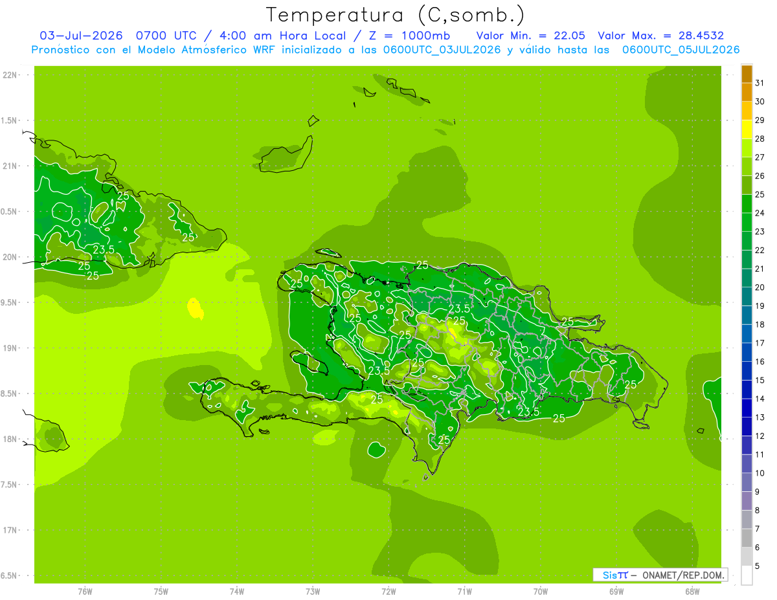777x600 pixels.
Task: Select the yellow legend swatch between 27 and 28
Action: pyautogui.click(x=747, y=148)
